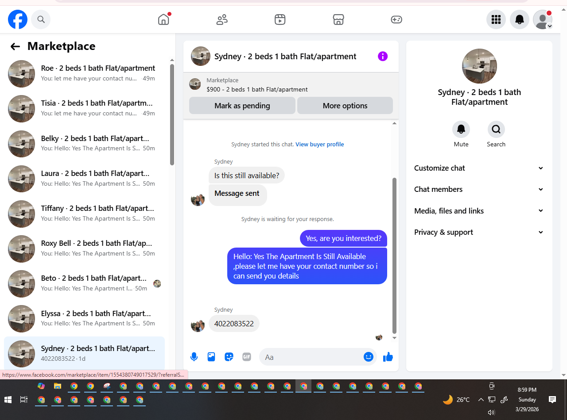This screenshot has width=567, height=420.
Task: Show hidden system tray icons
Action: (x=481, y=400)
